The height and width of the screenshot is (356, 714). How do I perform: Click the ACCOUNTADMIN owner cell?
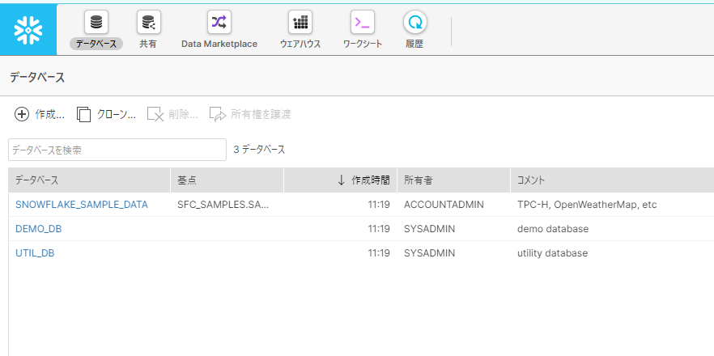coord(444,205)
